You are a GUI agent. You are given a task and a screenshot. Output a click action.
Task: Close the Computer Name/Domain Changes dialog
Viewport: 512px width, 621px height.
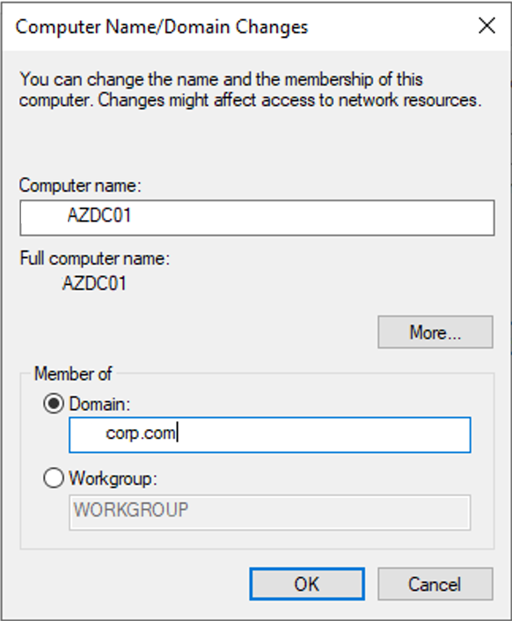(x=486, y=26)
